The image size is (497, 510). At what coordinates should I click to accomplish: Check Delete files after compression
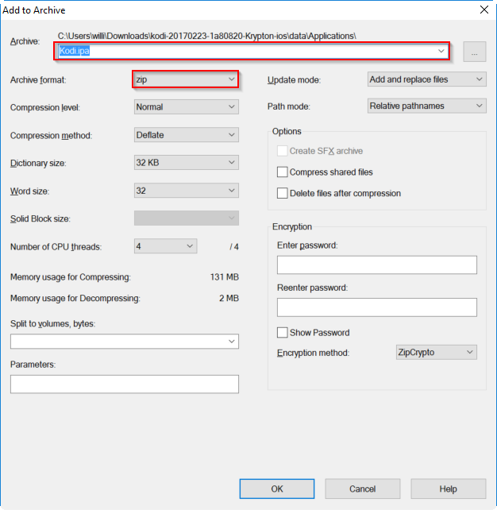pos(282,193)
